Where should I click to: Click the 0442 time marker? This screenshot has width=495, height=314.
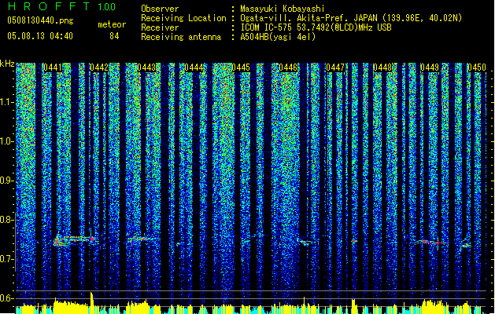(99, 68)
